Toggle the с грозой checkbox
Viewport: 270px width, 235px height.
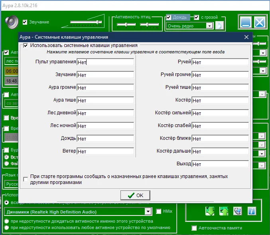[196, 17]
